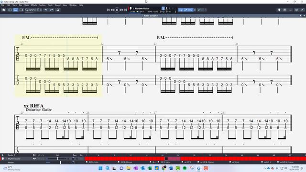Jump to the first bar
Screen dimensions: 306x172
108,10
